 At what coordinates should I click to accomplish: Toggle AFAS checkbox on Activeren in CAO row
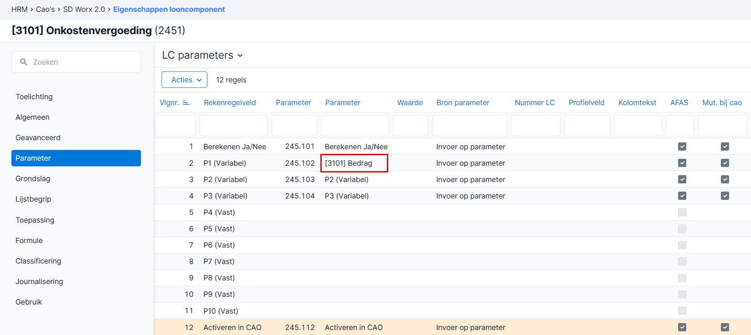coord(682,327)
